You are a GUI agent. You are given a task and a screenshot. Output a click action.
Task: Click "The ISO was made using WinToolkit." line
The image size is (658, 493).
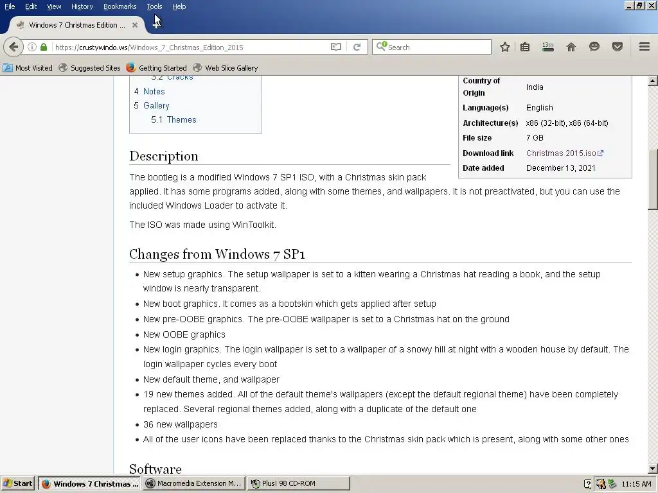pyautogui.click(x=202, y=225)
